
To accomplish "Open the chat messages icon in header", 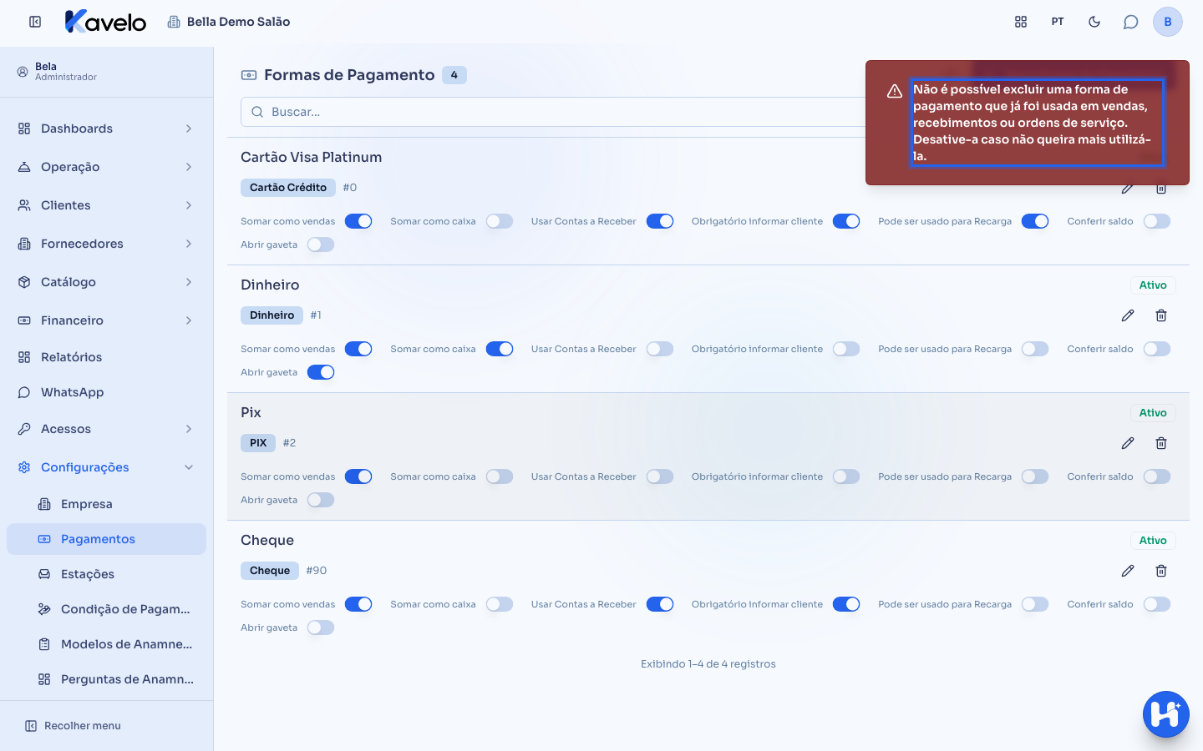I will tap(1130, 22).
